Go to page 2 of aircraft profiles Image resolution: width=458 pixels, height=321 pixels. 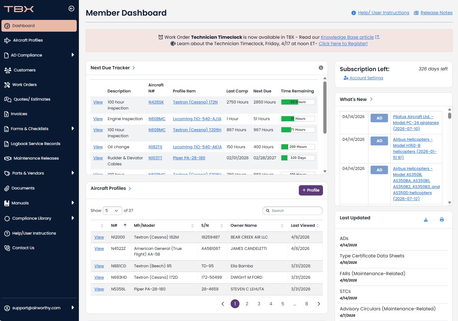(247, 304)
